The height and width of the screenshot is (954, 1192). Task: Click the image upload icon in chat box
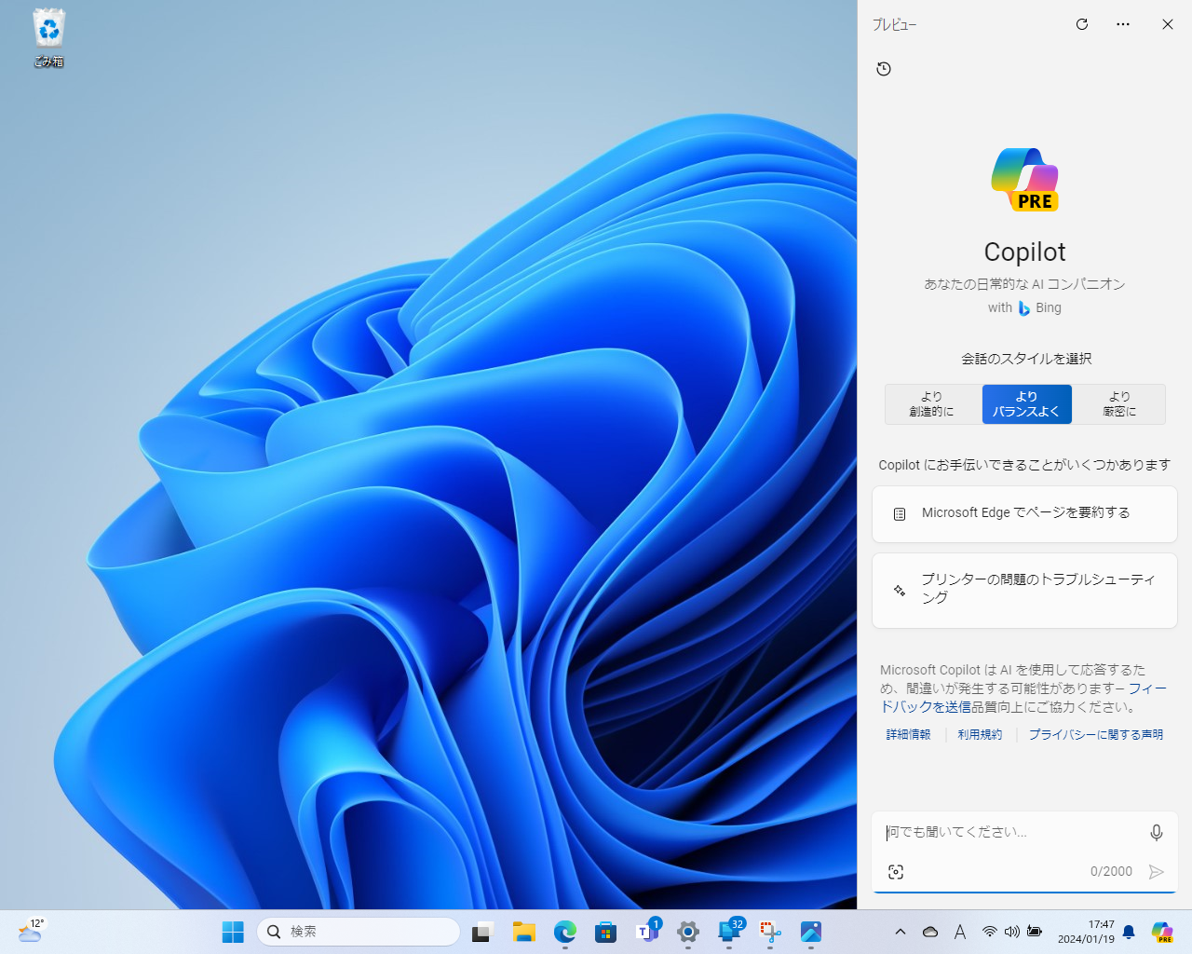tap(896, 871)
